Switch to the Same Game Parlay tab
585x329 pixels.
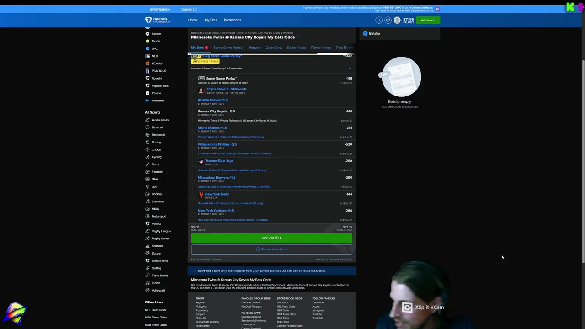pyautogui.click(x=229, y=48)
